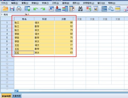Image resolution: width=128 pixels, height=98 pixels.
Task: Weight cases with the balance scale icon
Action: tap(111, 9)
